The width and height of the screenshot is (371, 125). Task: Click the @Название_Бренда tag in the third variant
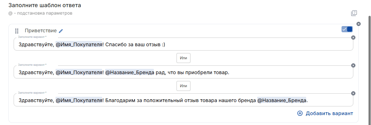point(282,100)
